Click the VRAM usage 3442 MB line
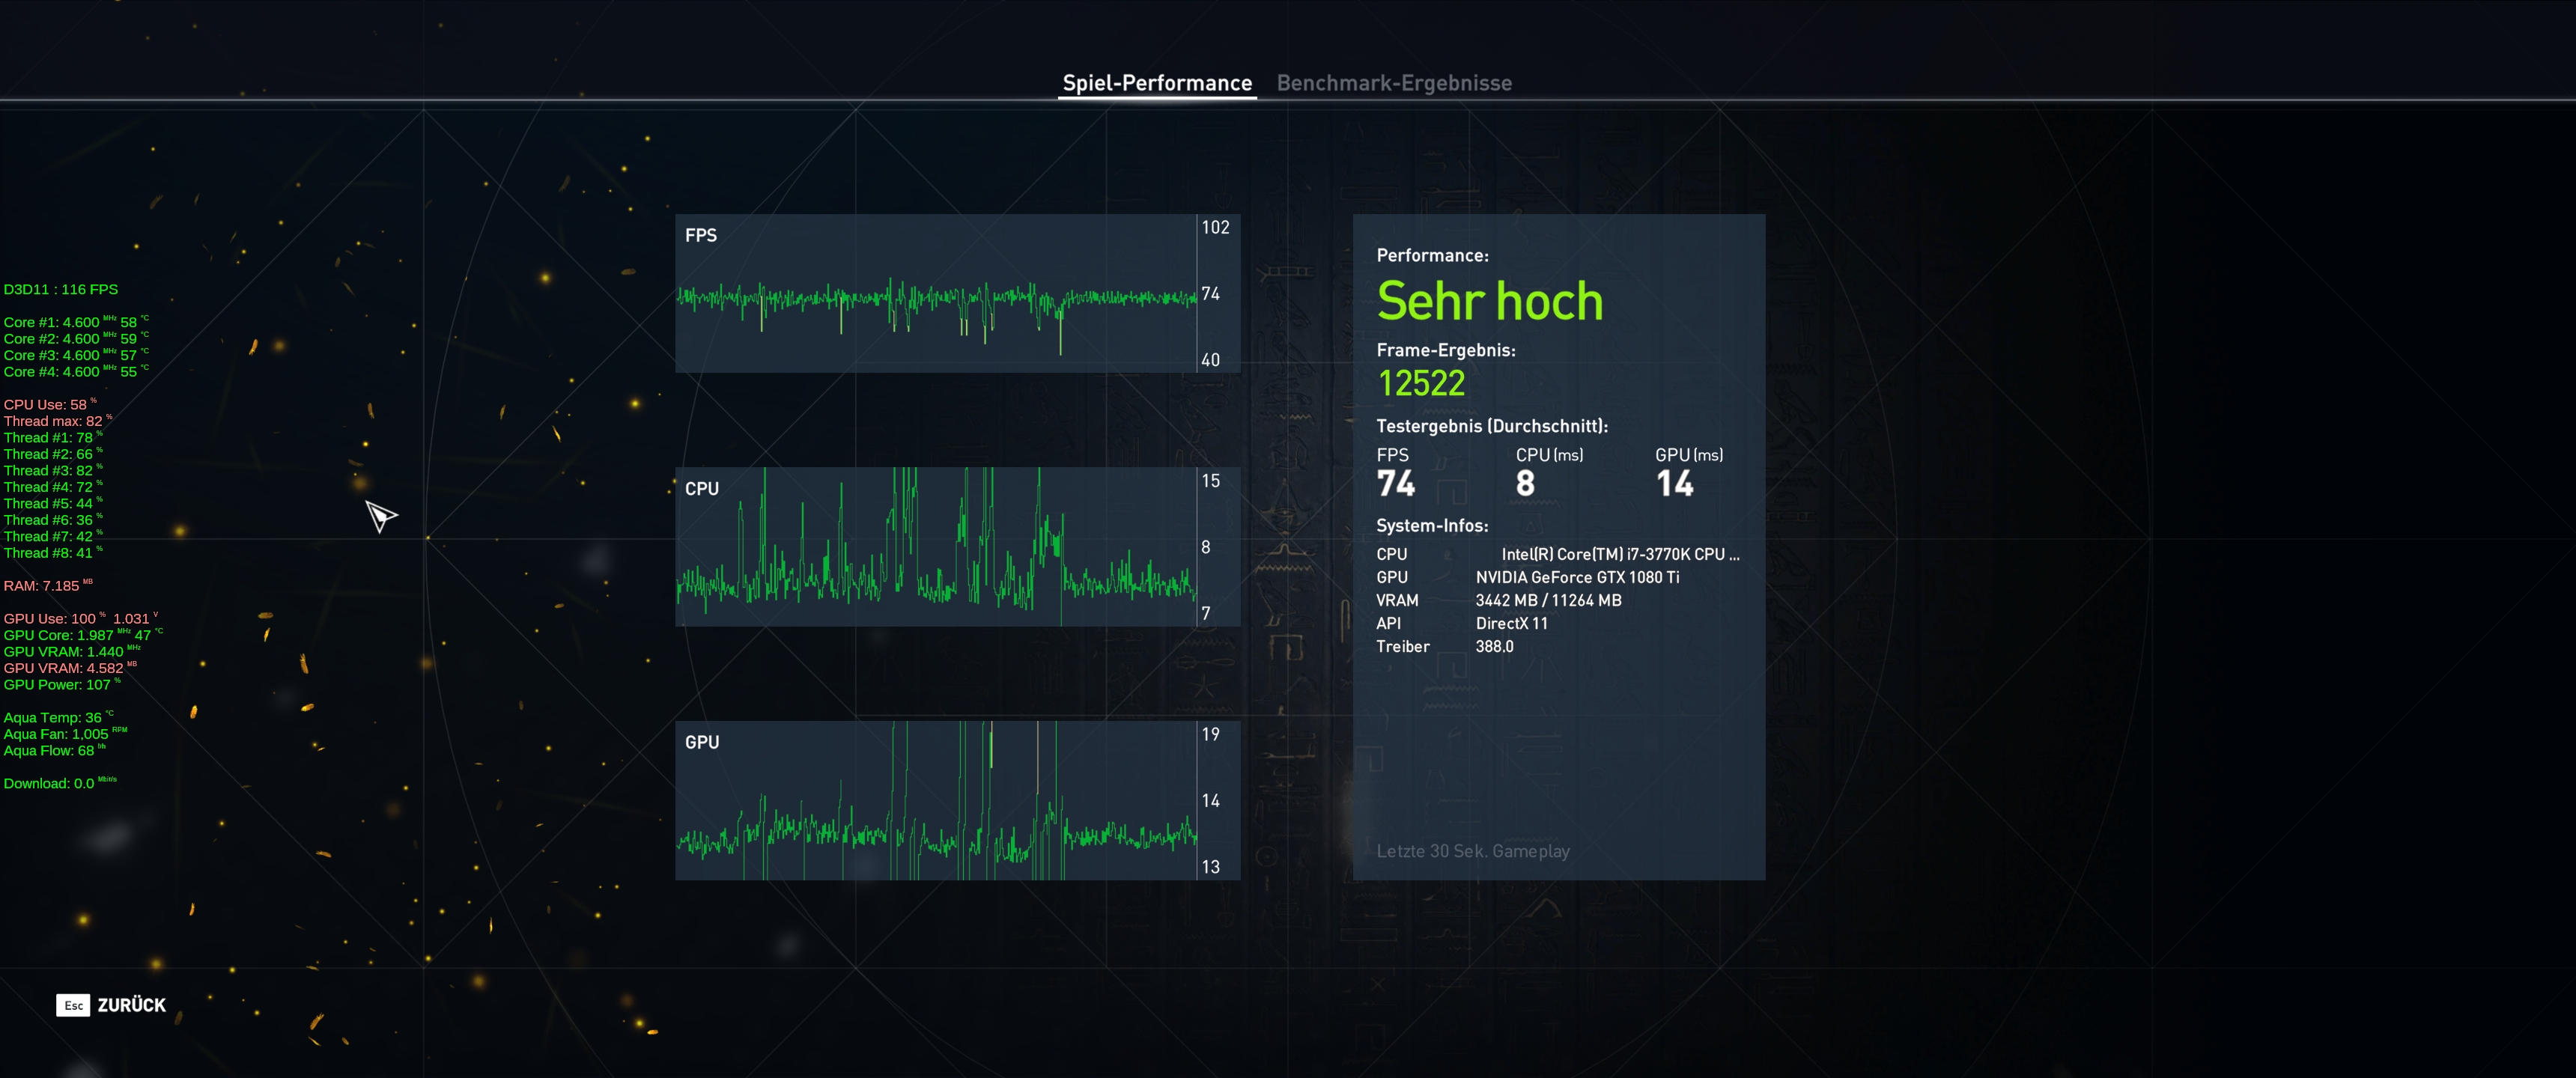 1548,600
